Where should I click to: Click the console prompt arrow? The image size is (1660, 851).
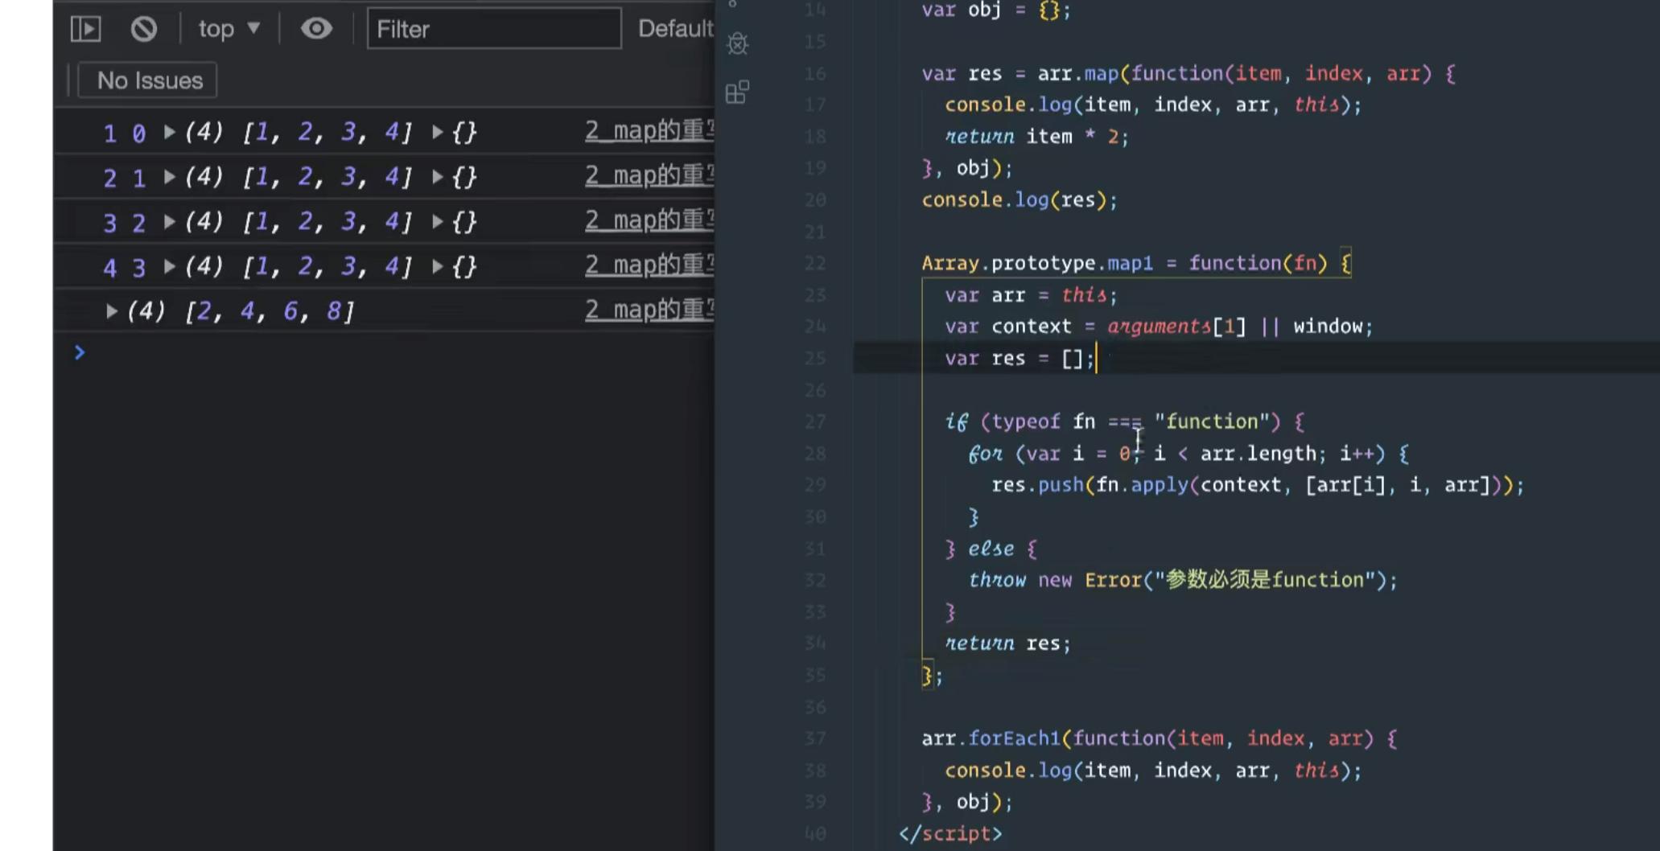pos(79,352)
